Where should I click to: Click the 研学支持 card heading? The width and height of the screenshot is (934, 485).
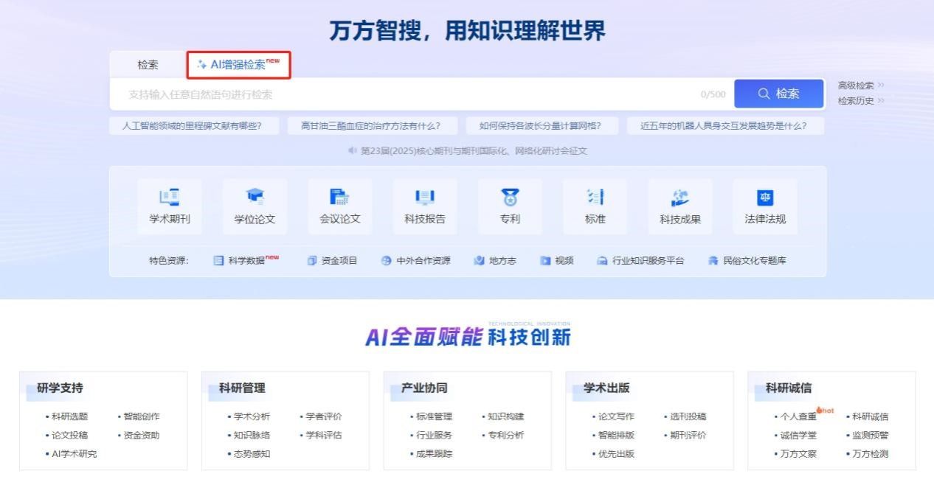coord(60,388)
